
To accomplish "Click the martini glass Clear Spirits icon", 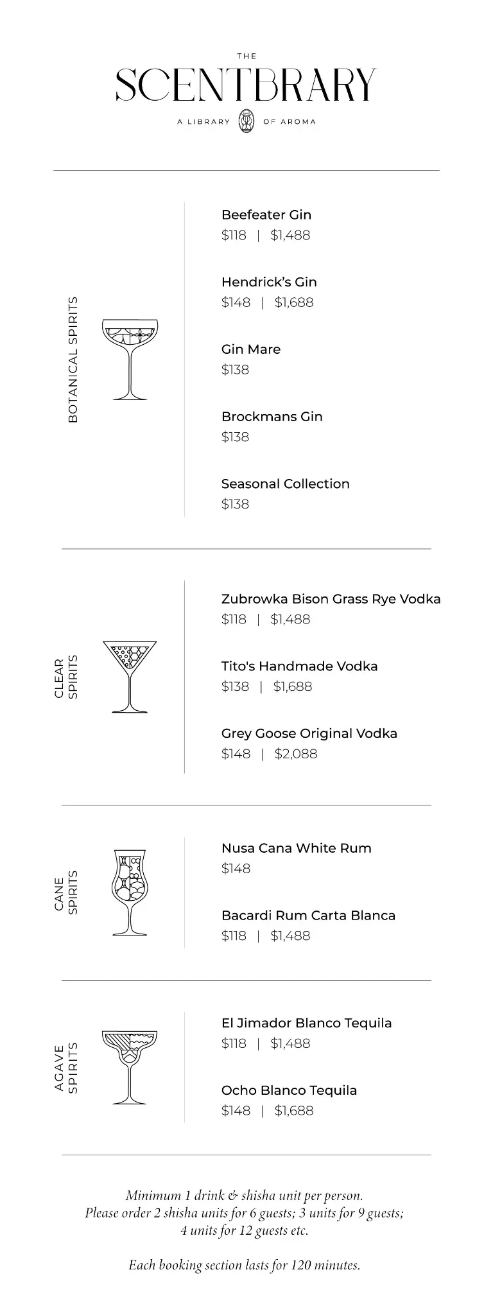I will [x=130, y=677].
